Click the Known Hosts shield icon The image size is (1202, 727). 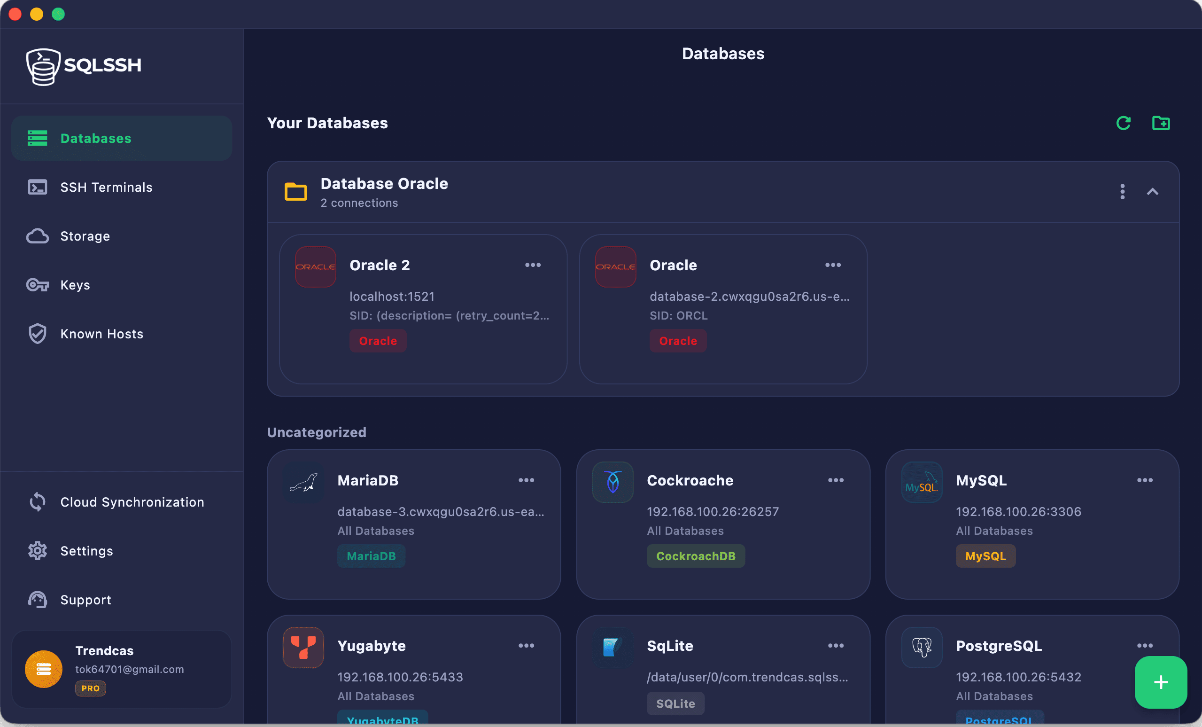point(38,334)
